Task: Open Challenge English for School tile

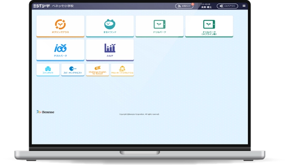Action: point(97,70)
